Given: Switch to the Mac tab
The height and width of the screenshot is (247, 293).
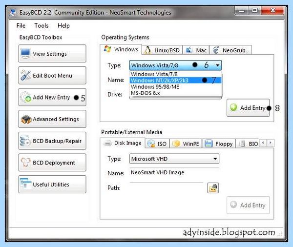Looking at the screenshot, I should click(196, 50).
